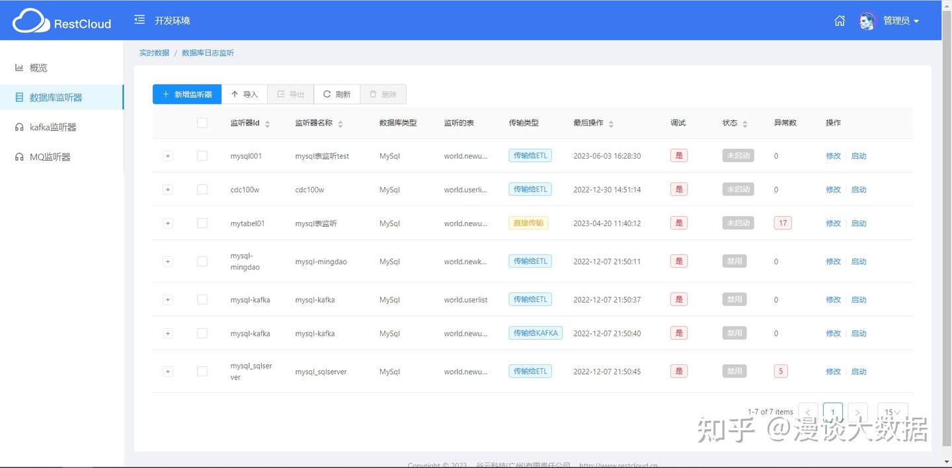The image size is (952, 468).
Task: Sort by 最后操作 column
Action: click(x=611, y=124)
